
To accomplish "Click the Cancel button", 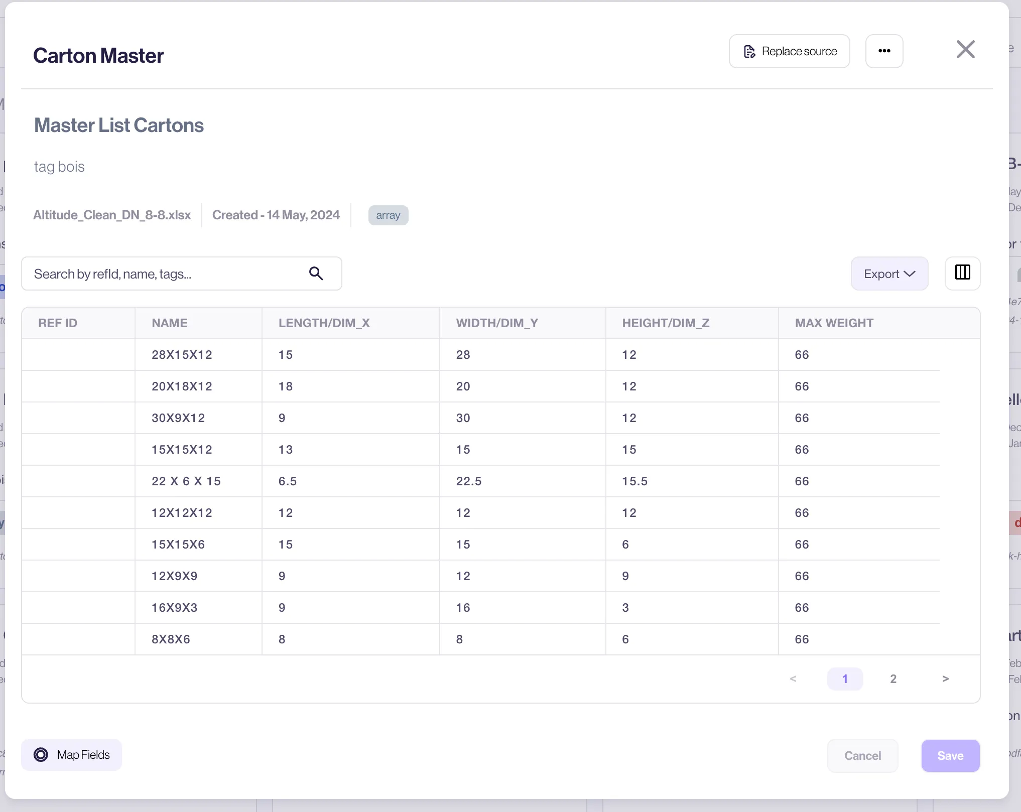I will tap(862, 755).
